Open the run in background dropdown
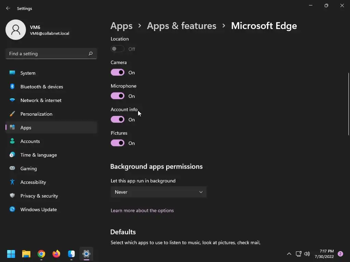 click(x=159, y=192)
